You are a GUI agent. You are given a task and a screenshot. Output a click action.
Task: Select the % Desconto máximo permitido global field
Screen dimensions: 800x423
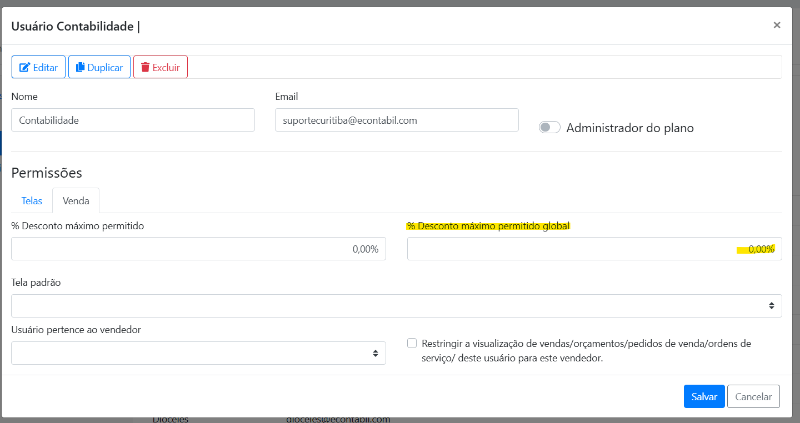594,249
